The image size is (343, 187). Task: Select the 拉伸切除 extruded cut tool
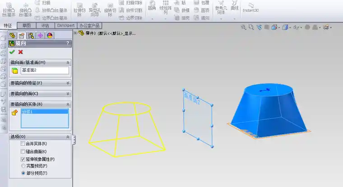[x=79, y=10]
